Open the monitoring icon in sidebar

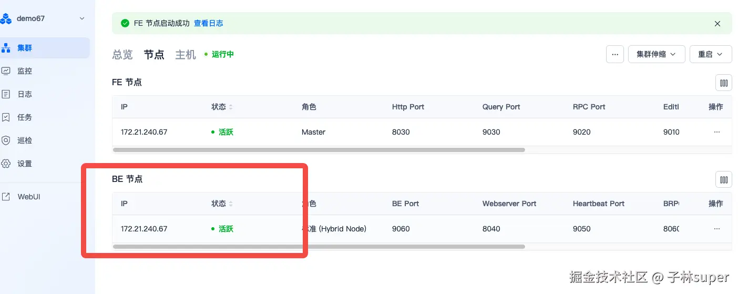click(x=6, y=71)
